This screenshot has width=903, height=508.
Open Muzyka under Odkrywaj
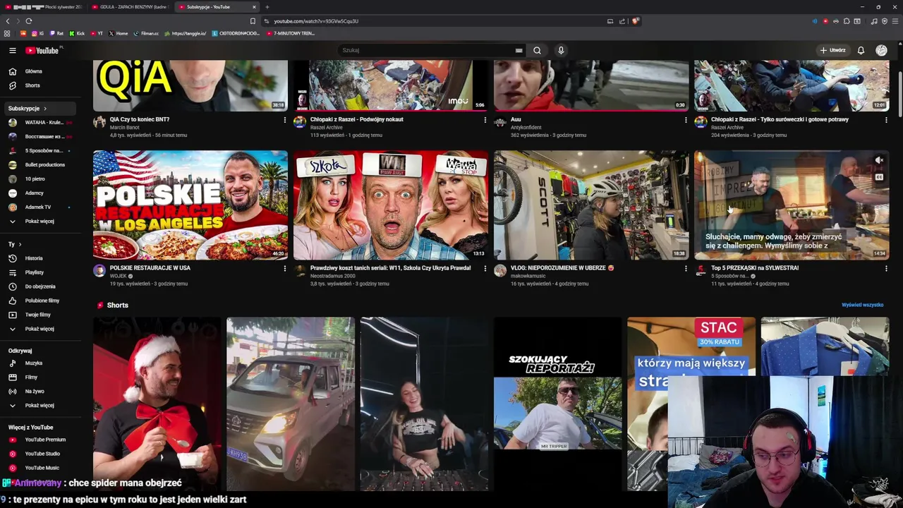(x=39, y=363)
